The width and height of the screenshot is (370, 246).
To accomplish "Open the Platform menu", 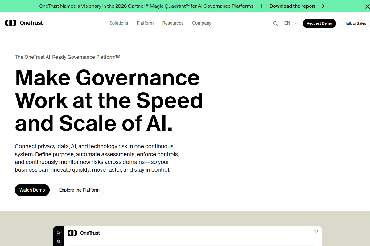I will (x=145, y=23).
